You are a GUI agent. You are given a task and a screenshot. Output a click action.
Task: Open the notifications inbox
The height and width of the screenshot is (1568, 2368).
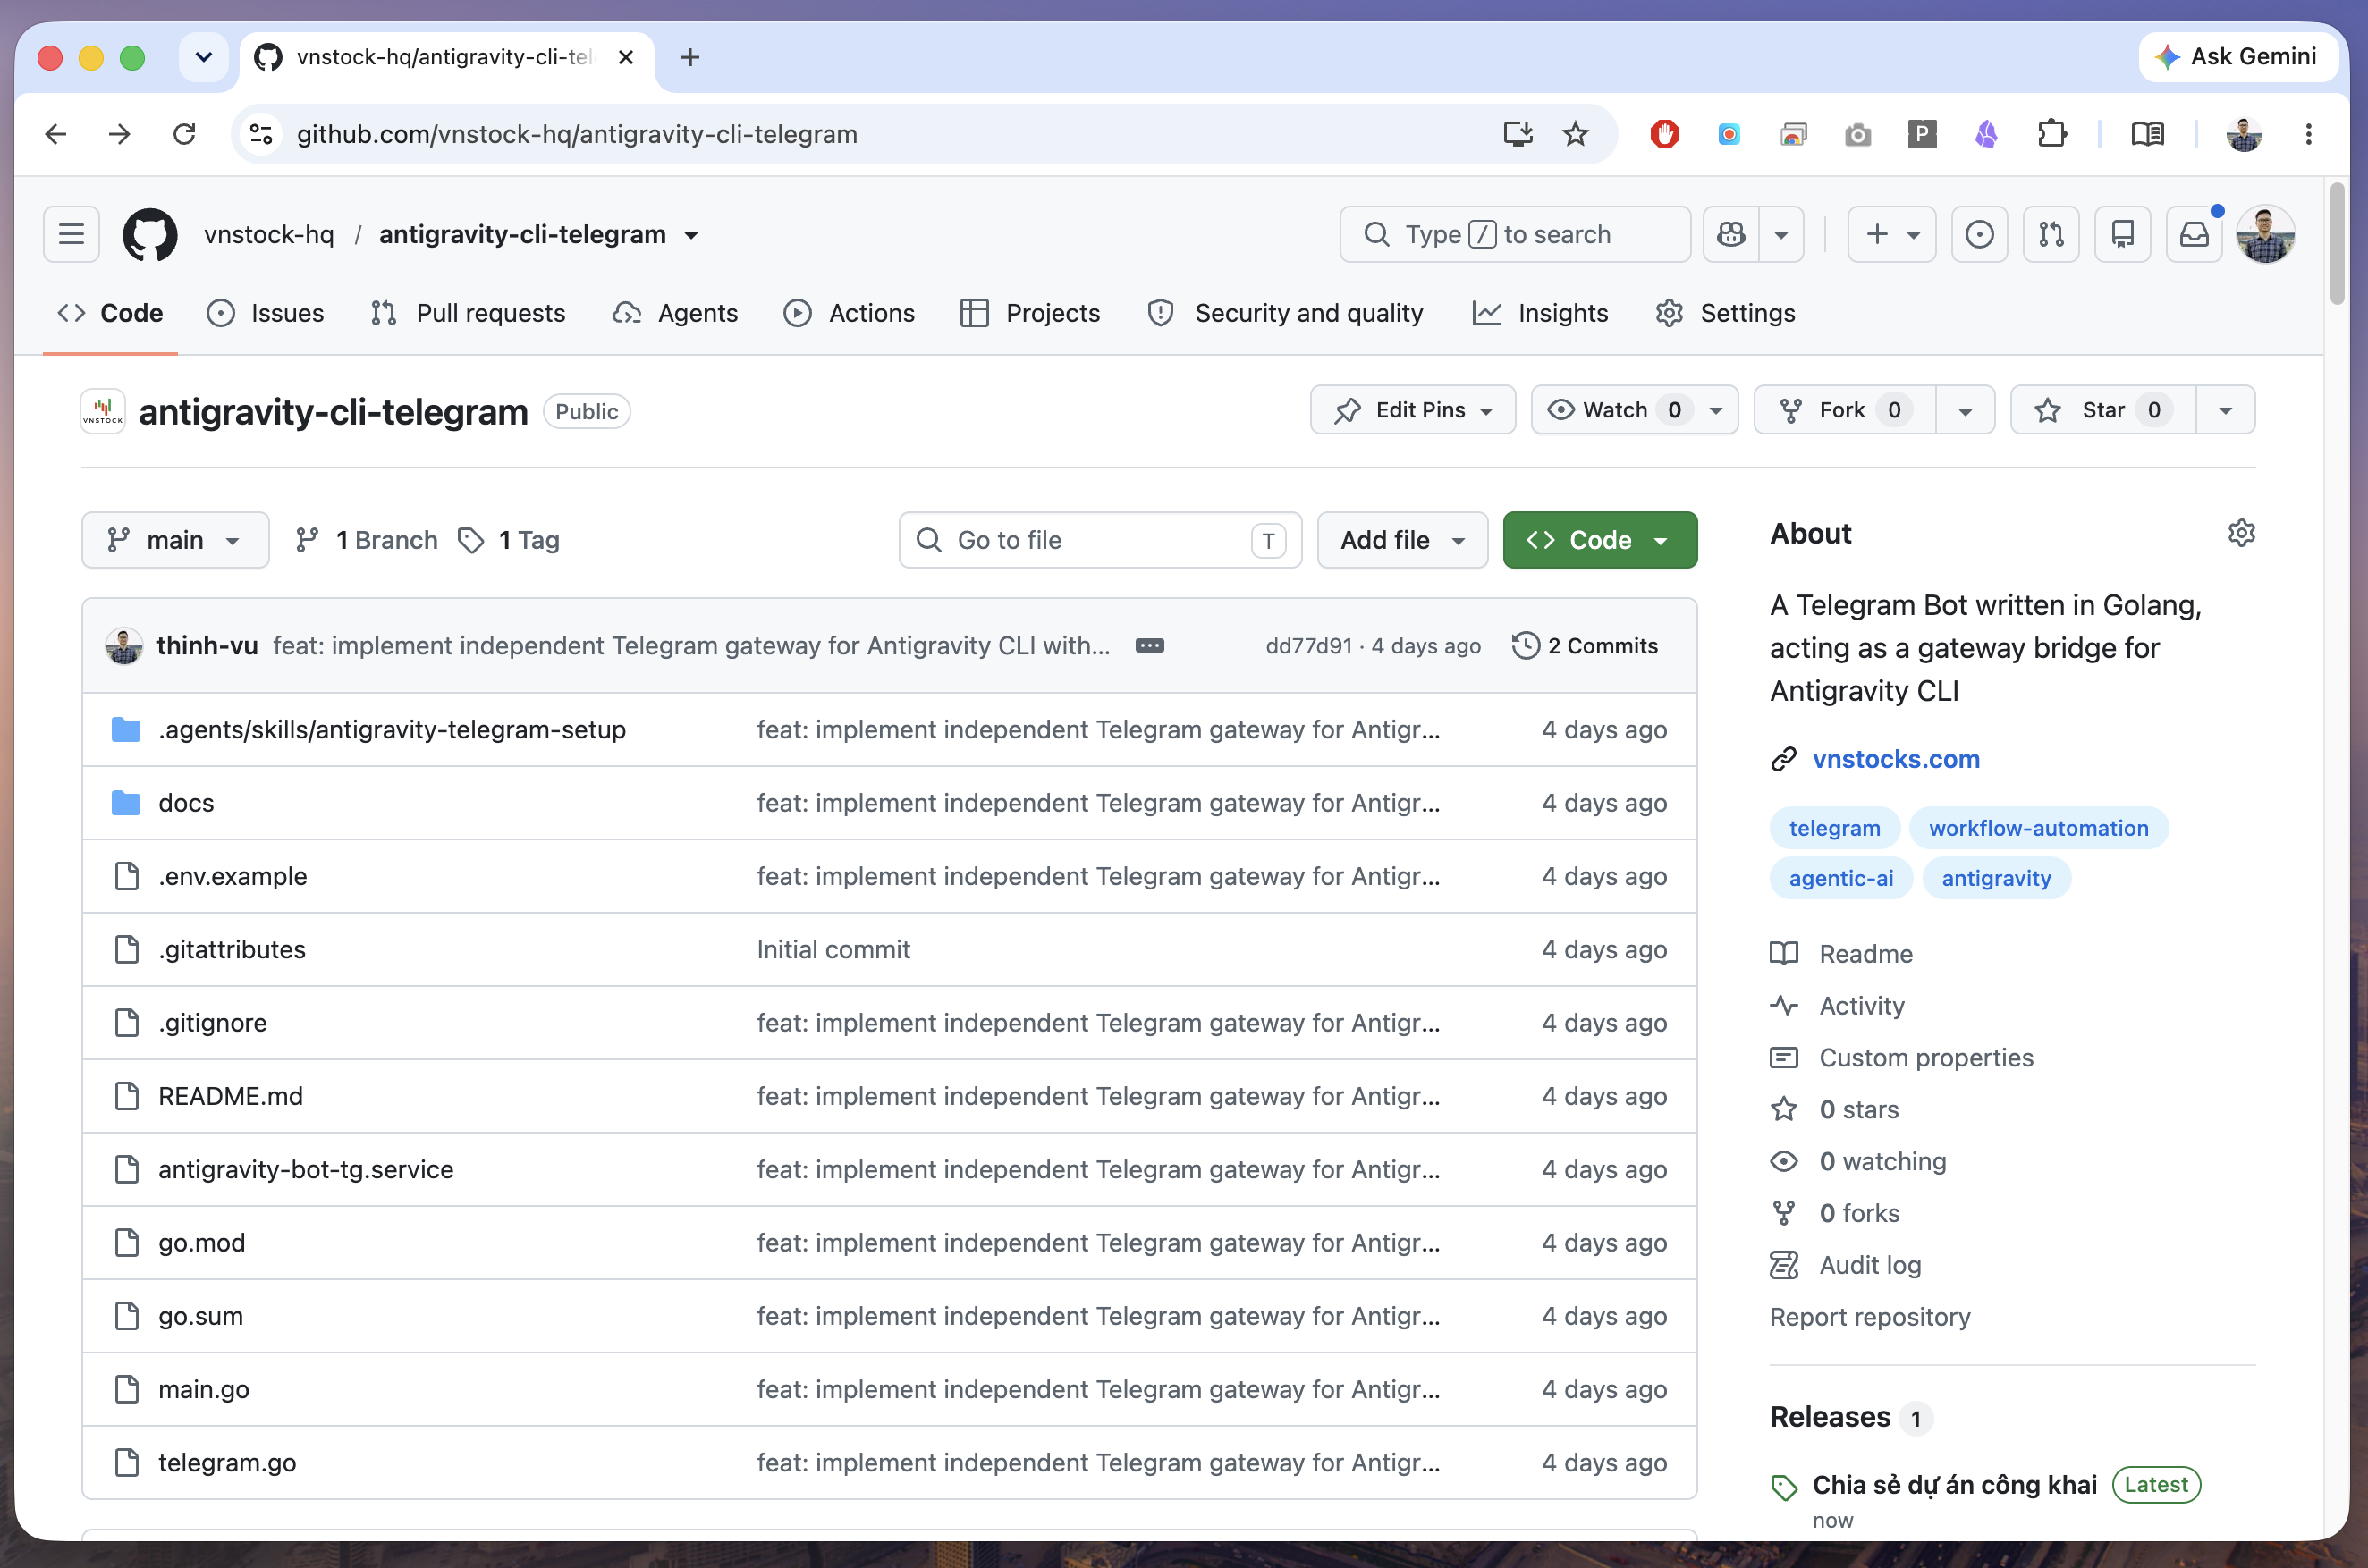click(x=2194, y=234)
